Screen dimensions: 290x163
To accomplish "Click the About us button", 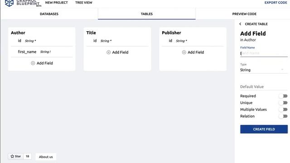I will [x=46, y=157].
